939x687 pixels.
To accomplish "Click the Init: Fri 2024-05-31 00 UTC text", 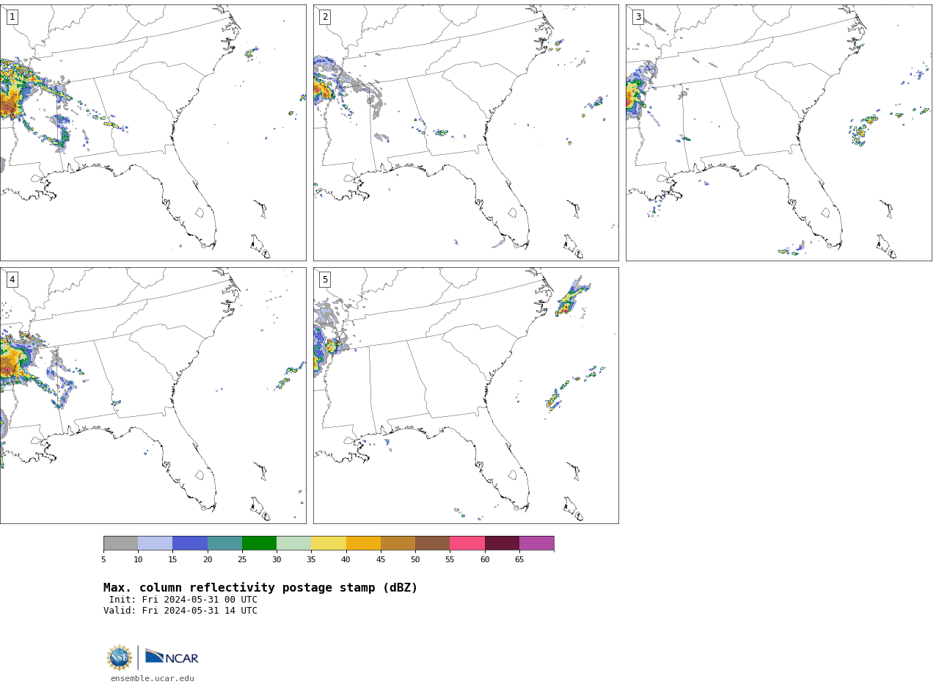I will tap(183, 600).
